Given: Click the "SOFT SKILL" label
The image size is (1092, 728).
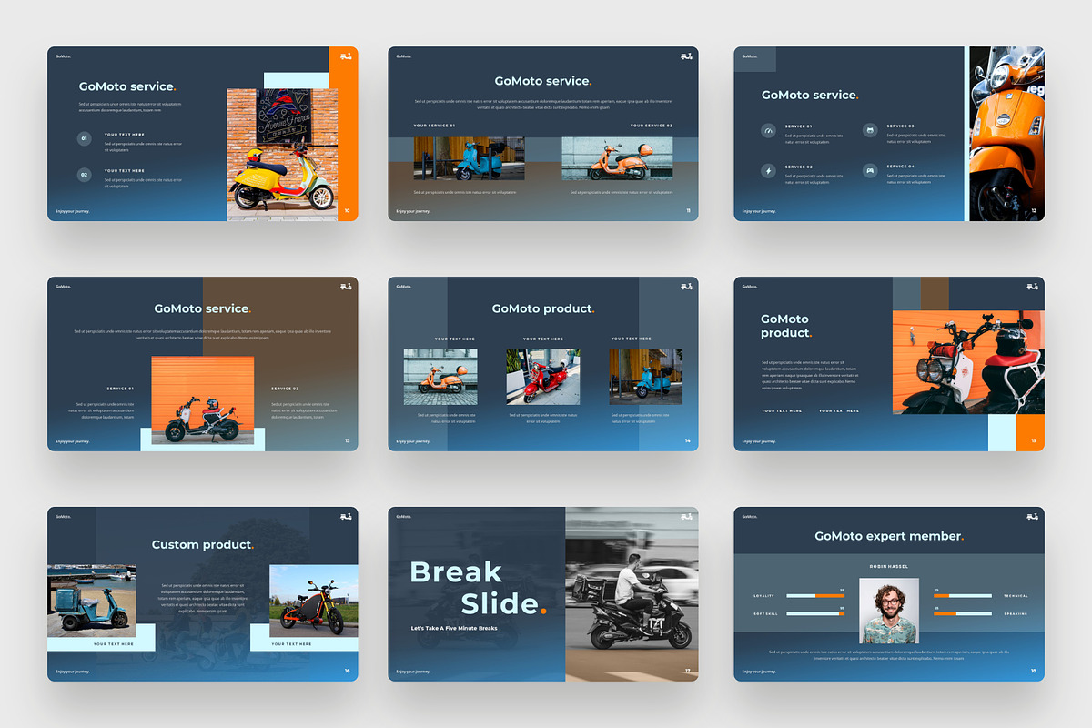Looking at the screenshot, I should point(763,613).
